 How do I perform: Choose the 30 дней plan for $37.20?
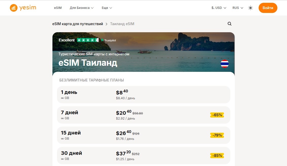click(x=143, y=156)
